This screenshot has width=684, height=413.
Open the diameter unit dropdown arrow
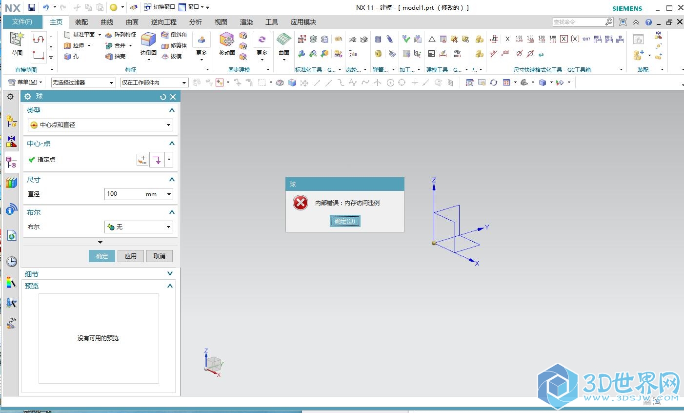tap(169, 194)
